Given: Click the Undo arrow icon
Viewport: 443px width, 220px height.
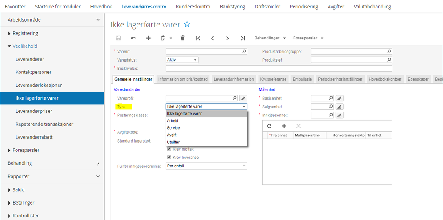Looking at the screenshot, I should (x=133, y=38).
